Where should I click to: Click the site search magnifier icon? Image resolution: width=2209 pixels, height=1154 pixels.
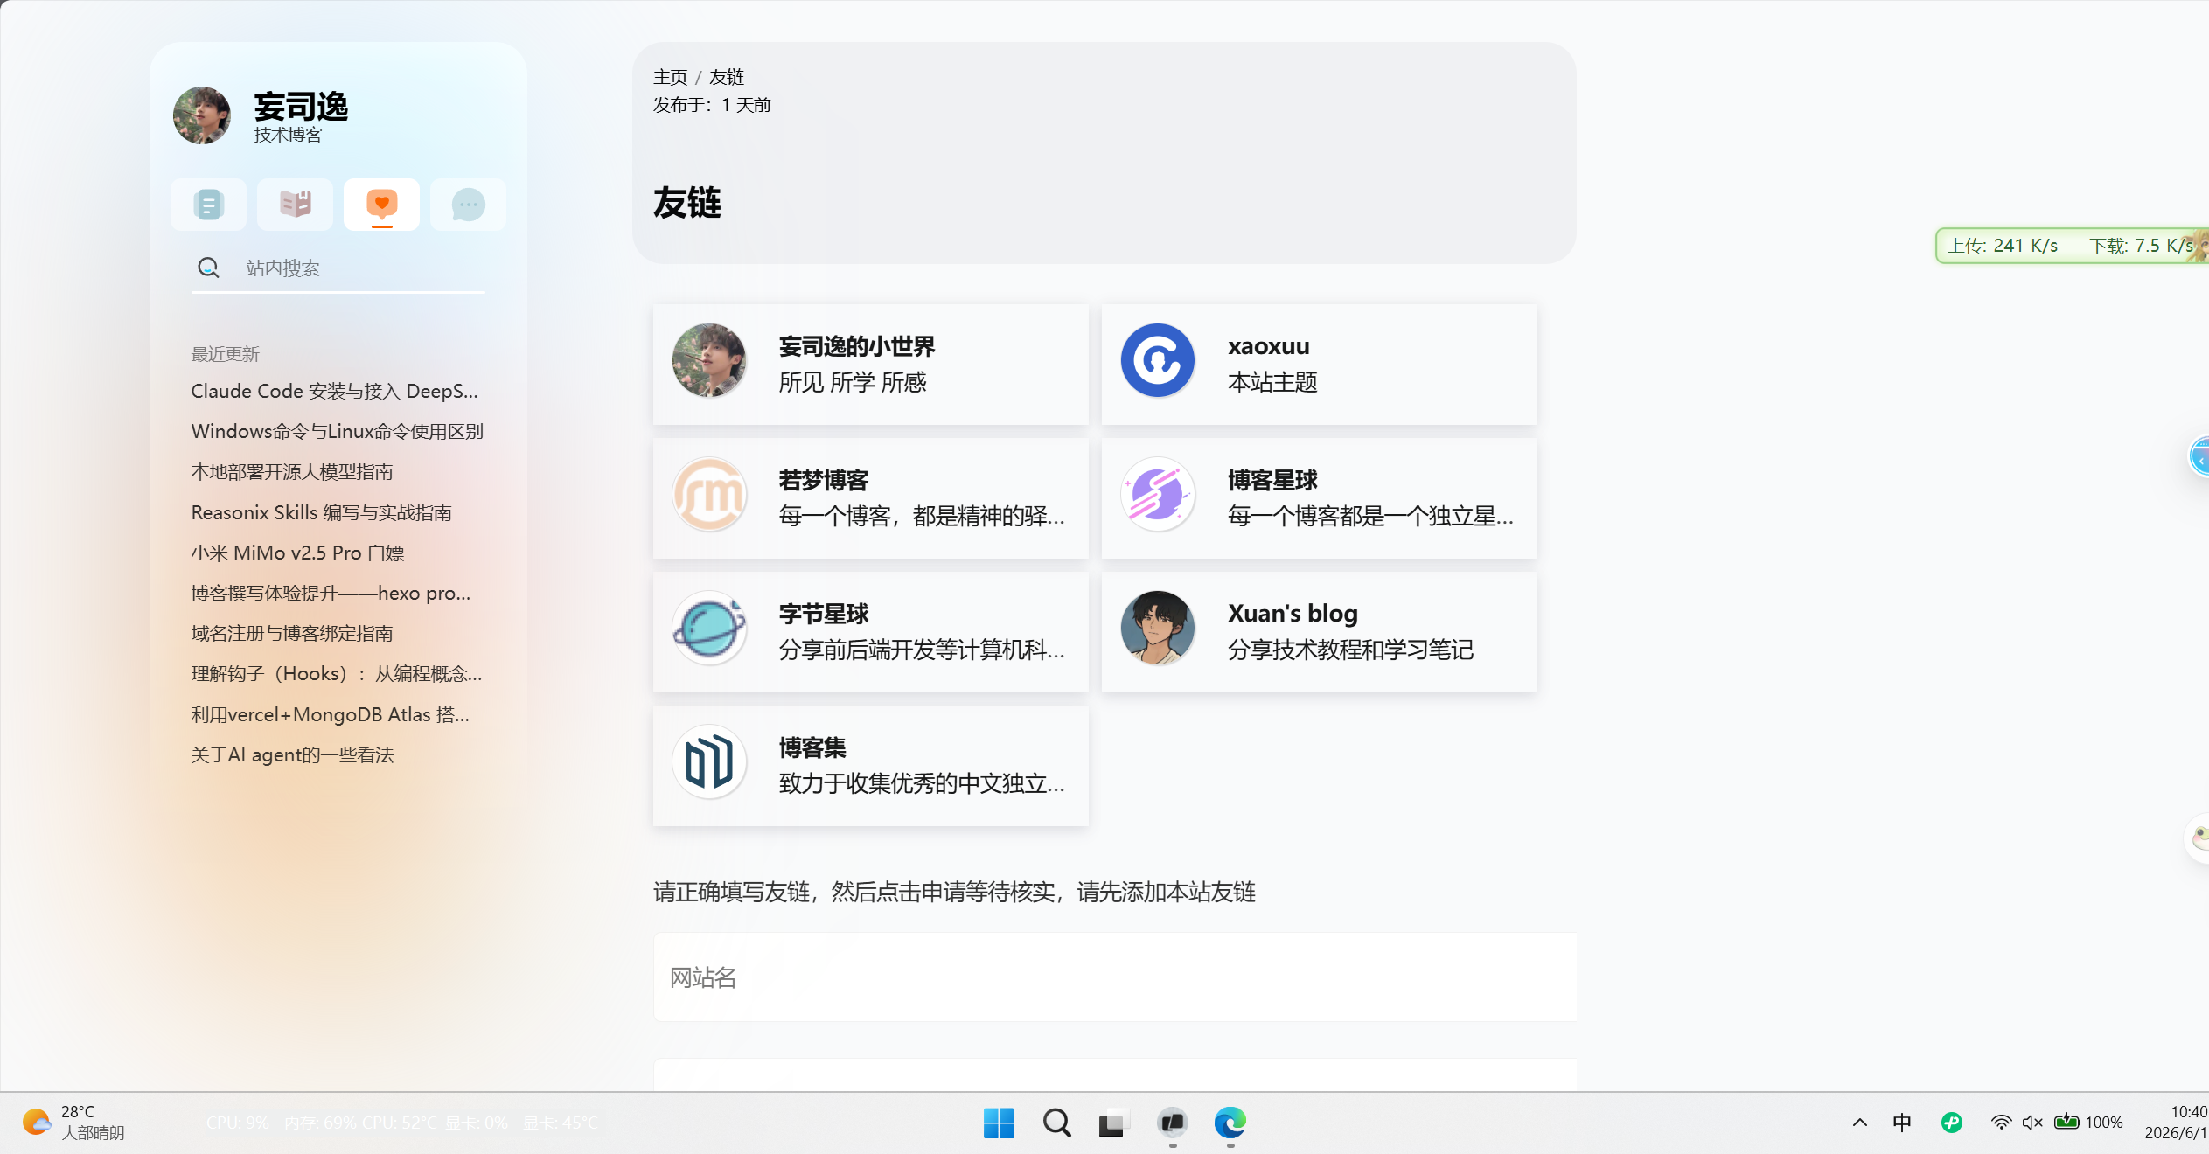[208, 268]
